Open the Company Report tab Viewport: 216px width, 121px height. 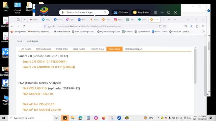click(x=134, y=49)
